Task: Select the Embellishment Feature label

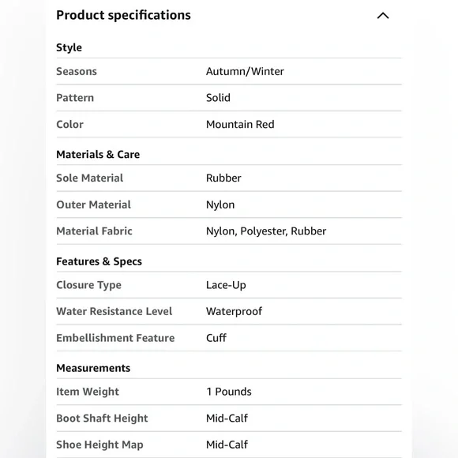Action: tap(115, 338)
